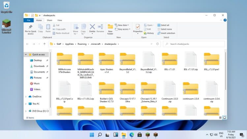
Task: Collapse the Quick access tree
Action: tap(26, 54)
